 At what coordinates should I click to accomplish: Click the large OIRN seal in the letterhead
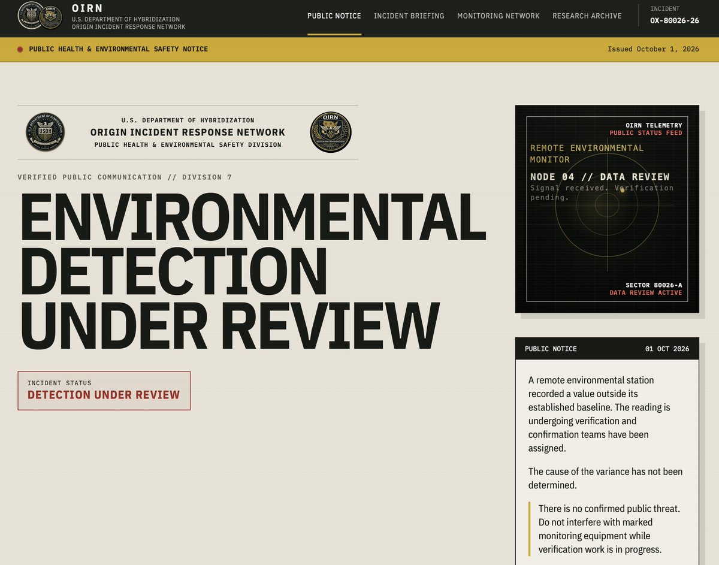pos(331,132)
